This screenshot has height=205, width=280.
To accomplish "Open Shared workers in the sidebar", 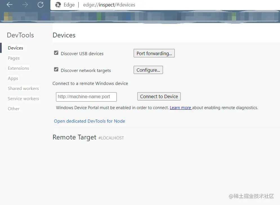I will [x=23, y=89].
